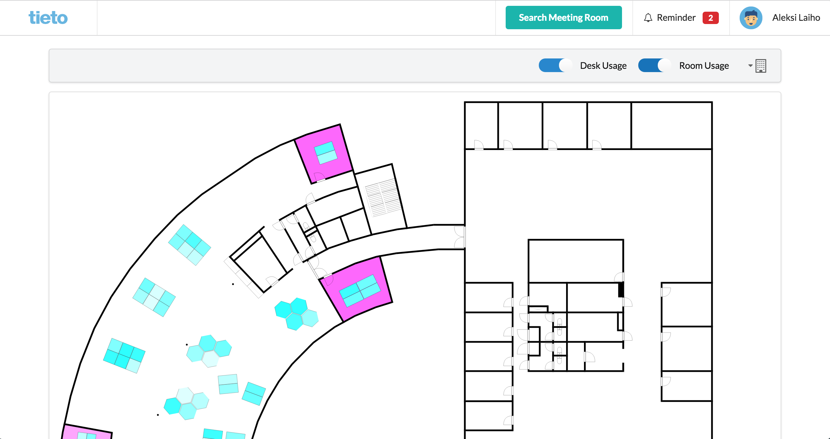
Task: Click the Desk Usage label
Action: point(603,66)
